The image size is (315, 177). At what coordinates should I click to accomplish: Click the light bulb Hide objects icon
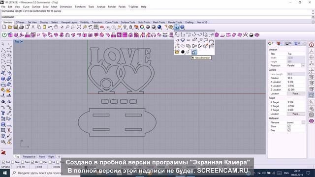pyautogui.click(x=125, y=27)
